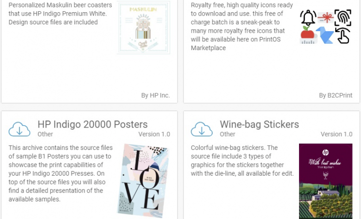Select the fingerprint icon in the preview
The width and height of the screenshot is (361, 219).
342,18
